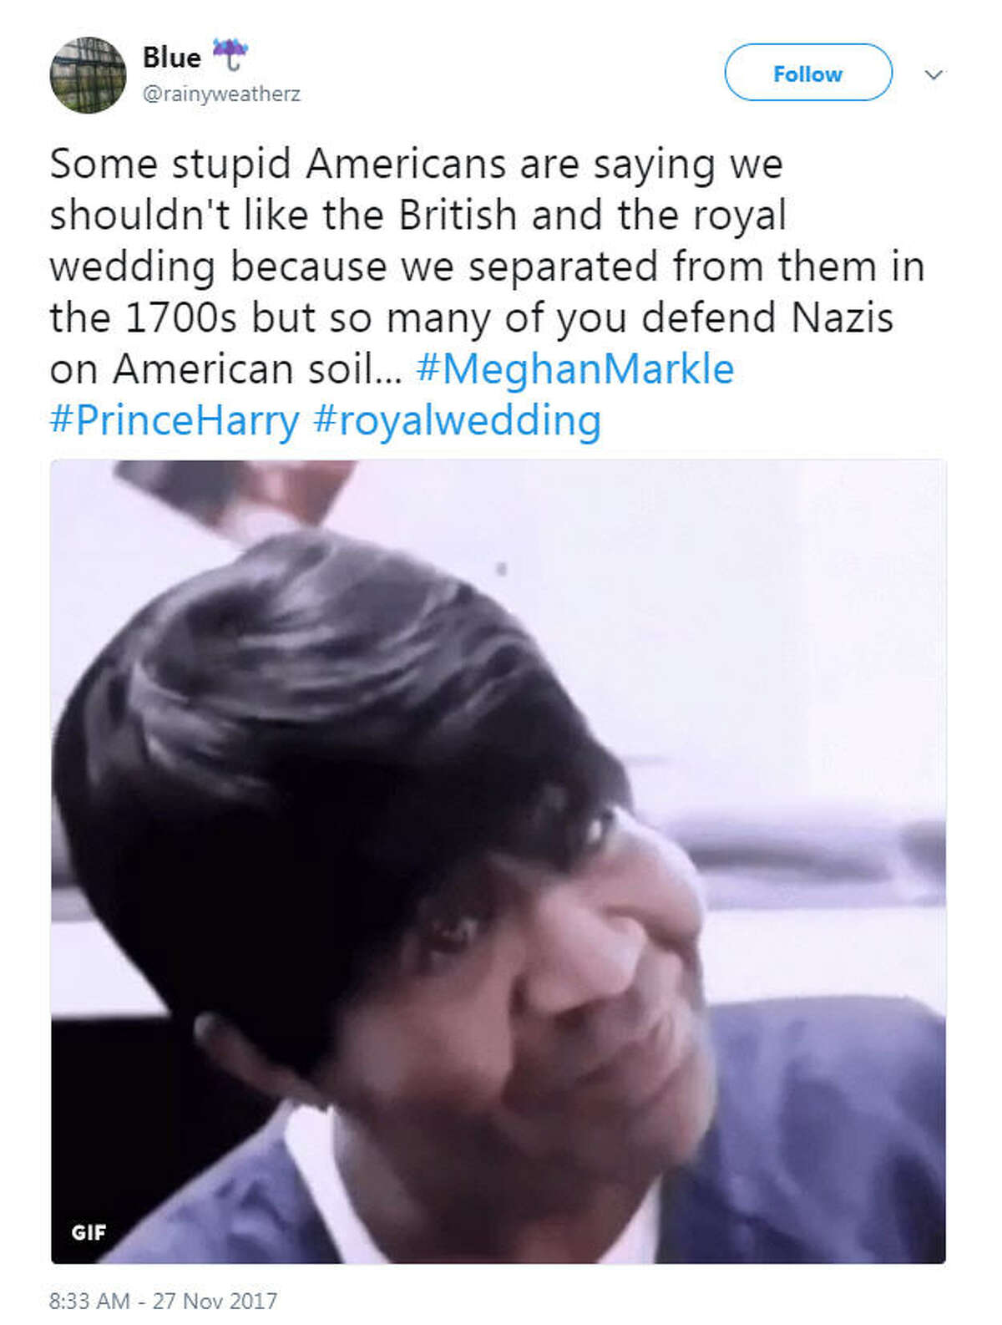Open the #royalwedding hashtag
The width and height of the screenshot is (1002, 1325).
pos(457,420)
